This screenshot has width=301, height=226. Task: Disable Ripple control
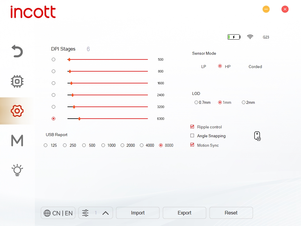pos(192,127)
